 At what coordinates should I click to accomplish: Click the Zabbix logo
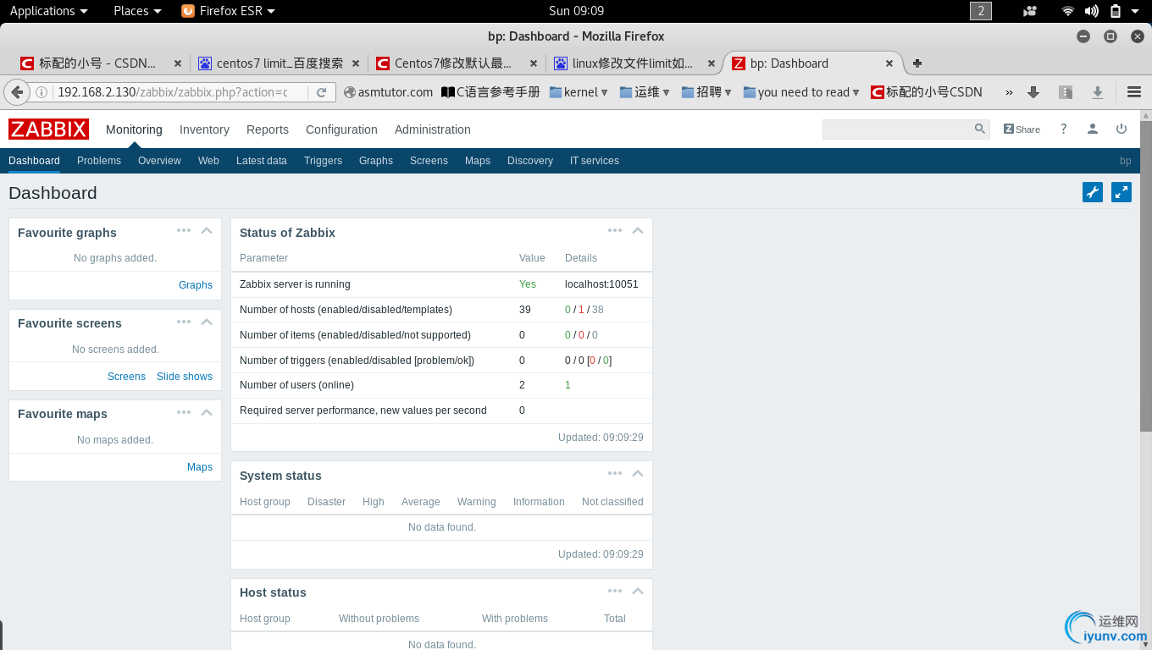pyautogui.click(x=49, y=129)
